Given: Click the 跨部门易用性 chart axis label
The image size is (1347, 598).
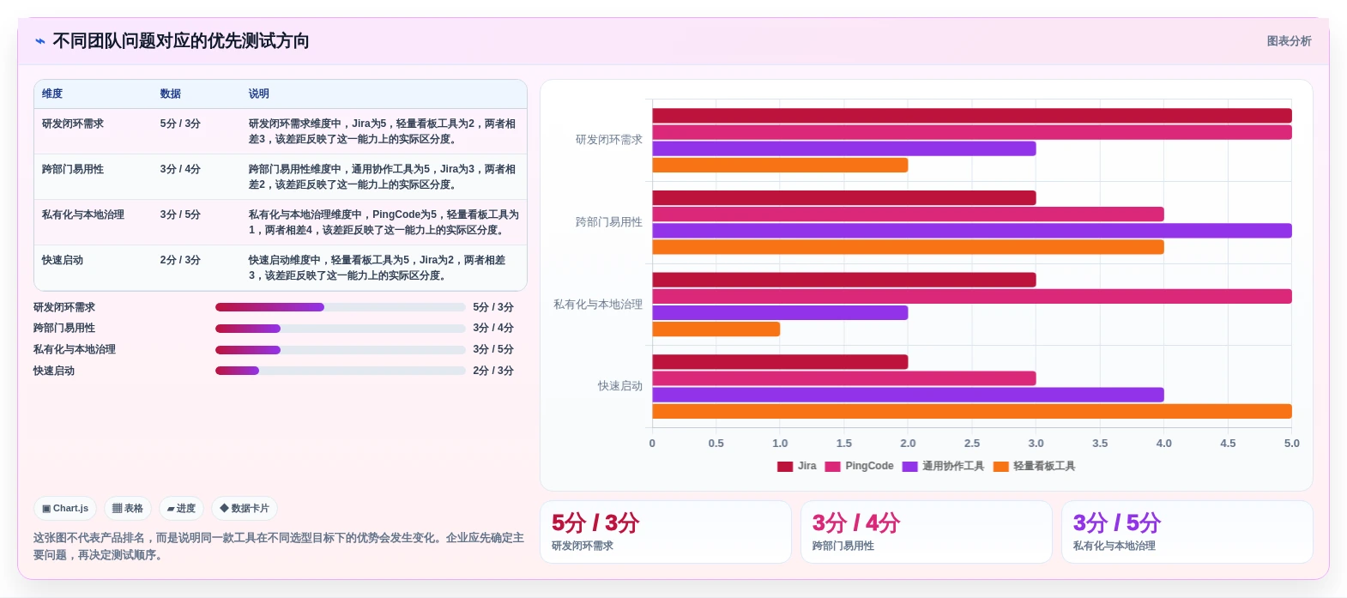Looking at the screenshot, I should tap(609, 222).
